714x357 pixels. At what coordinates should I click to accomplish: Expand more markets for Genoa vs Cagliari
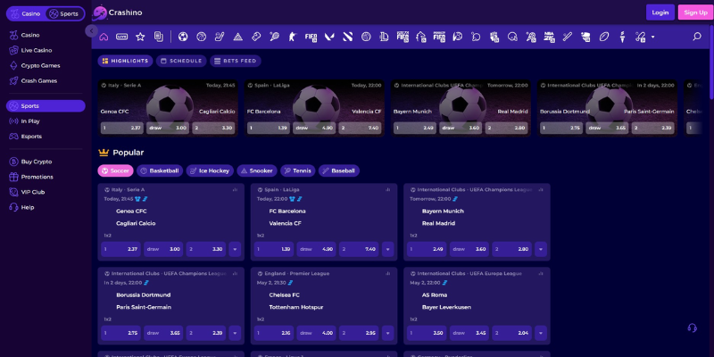click(x=235, y=249)
